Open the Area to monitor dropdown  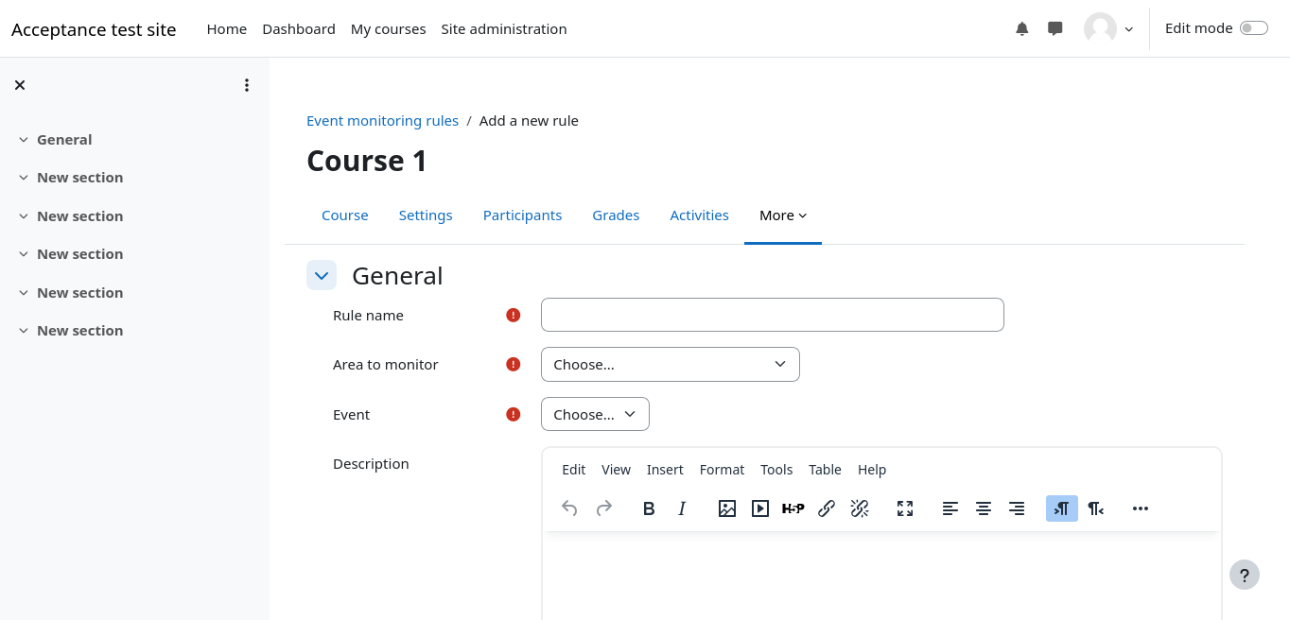pyautogui.click(x=670, y=365)
